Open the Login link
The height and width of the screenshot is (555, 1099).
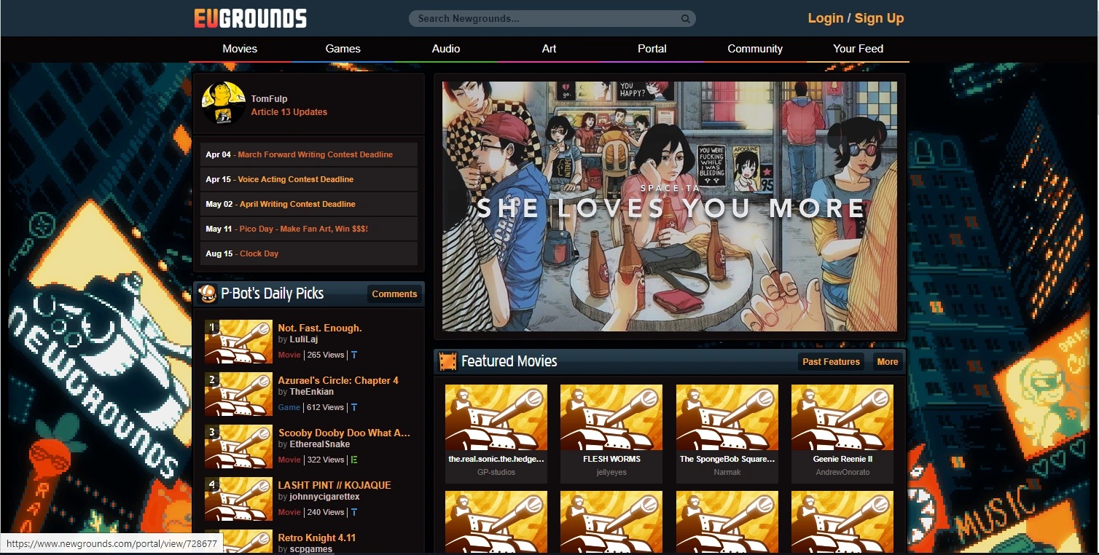pos(826,18)
